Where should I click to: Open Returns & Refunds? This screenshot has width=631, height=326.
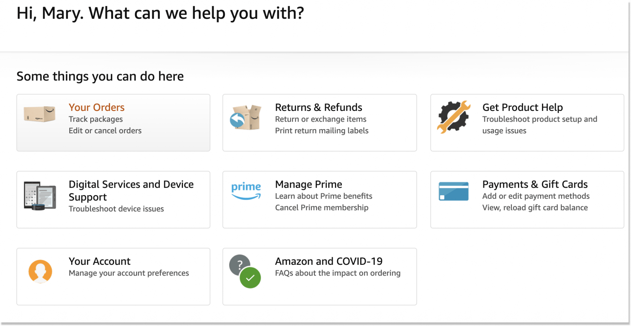(x=319, y=107)
